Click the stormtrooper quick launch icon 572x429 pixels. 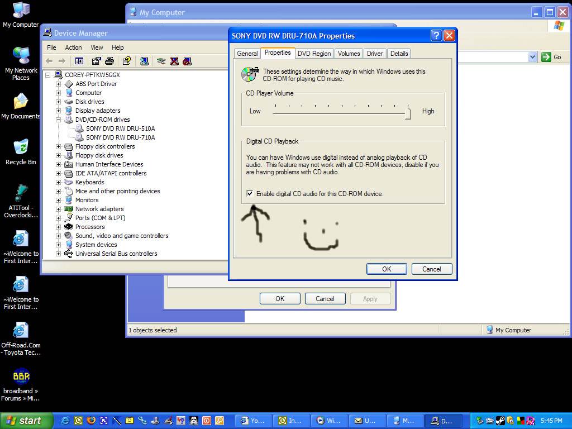[x=193, y=421]
